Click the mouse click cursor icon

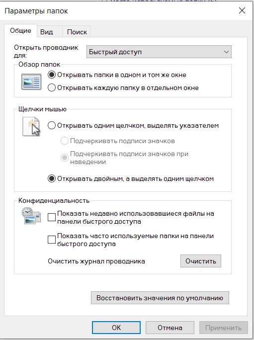coord(31,126)
